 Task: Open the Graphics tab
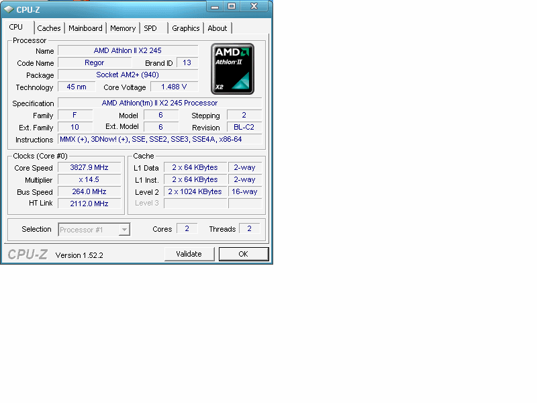(186, 28)
